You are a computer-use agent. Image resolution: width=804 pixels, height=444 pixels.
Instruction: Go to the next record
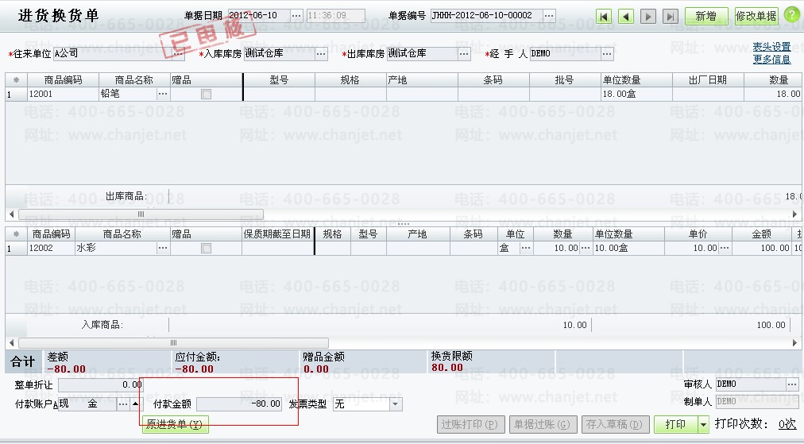pos(648,16)
